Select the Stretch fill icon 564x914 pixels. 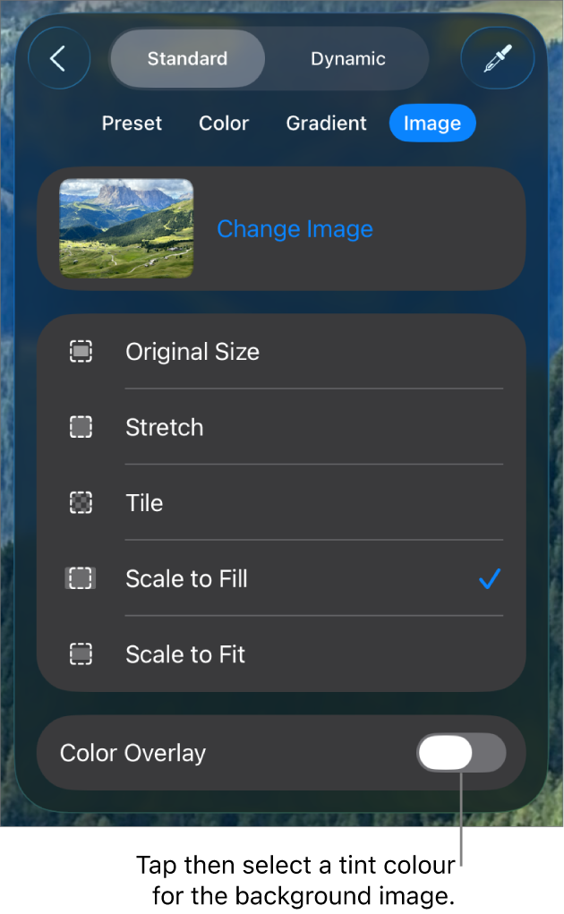pyautogui.click(x=81, y=427)
